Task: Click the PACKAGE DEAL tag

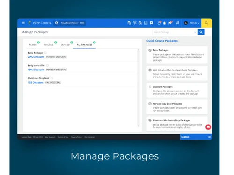Action: point(53,83)
